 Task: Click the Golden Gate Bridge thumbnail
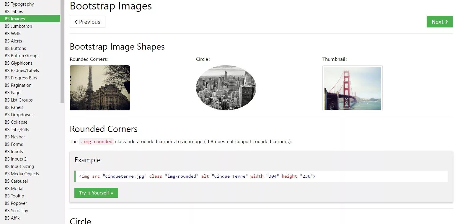click(x=352, y=88)
